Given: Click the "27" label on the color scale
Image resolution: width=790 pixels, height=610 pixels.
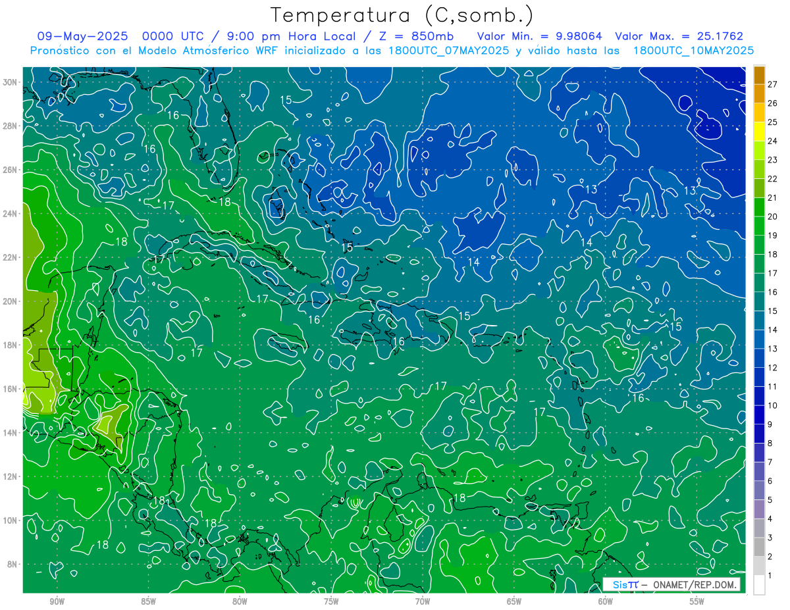Looking at the screenshot, I should (772, 84).
